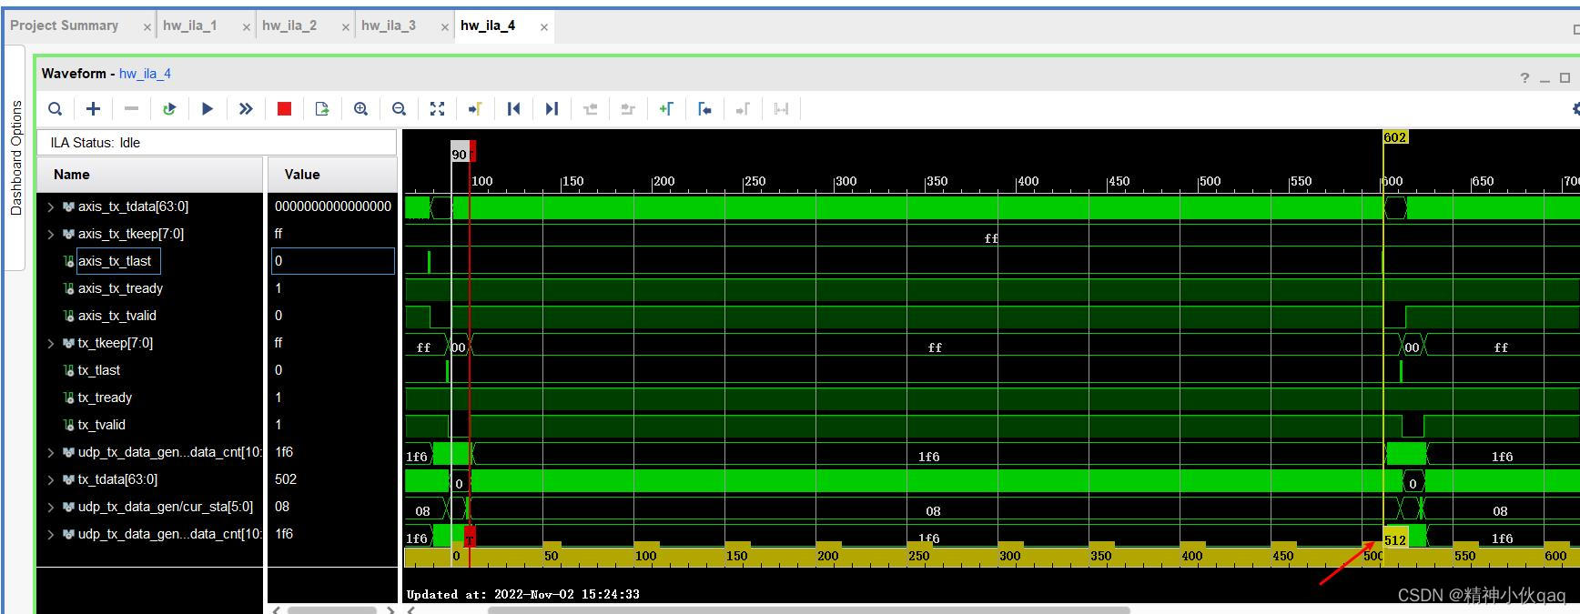Swap cursors icon in toolbar
Image resolution: width=1580 pixels, height=614 pixels.
(781, 109)
